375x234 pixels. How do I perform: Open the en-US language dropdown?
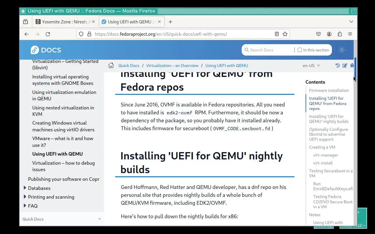[311, 66]
